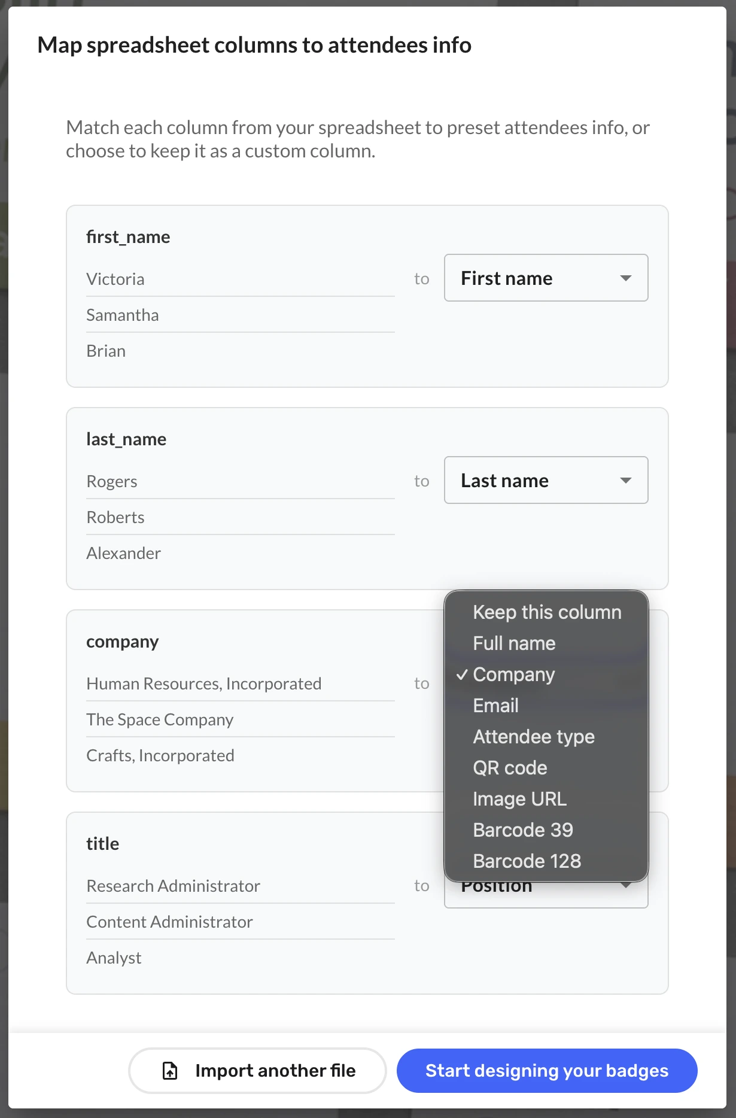Click the upload icon beside Import another file
The width and height of the screenshot is (736, 1118).
tap(169, 1071)
